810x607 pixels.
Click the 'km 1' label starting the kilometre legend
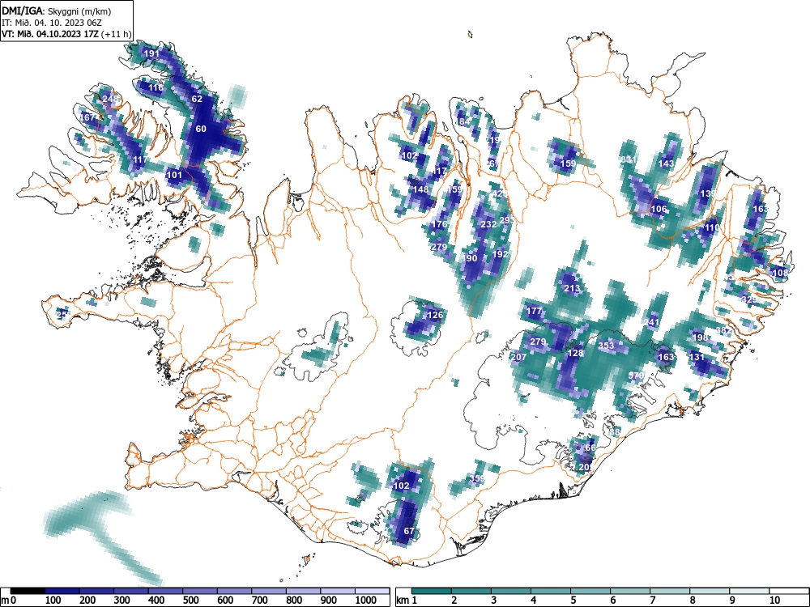pos(407,601)
